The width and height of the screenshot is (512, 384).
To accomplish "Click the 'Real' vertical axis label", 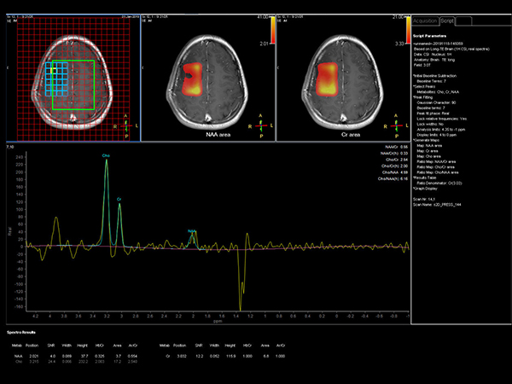I will [x=9, y=231].
